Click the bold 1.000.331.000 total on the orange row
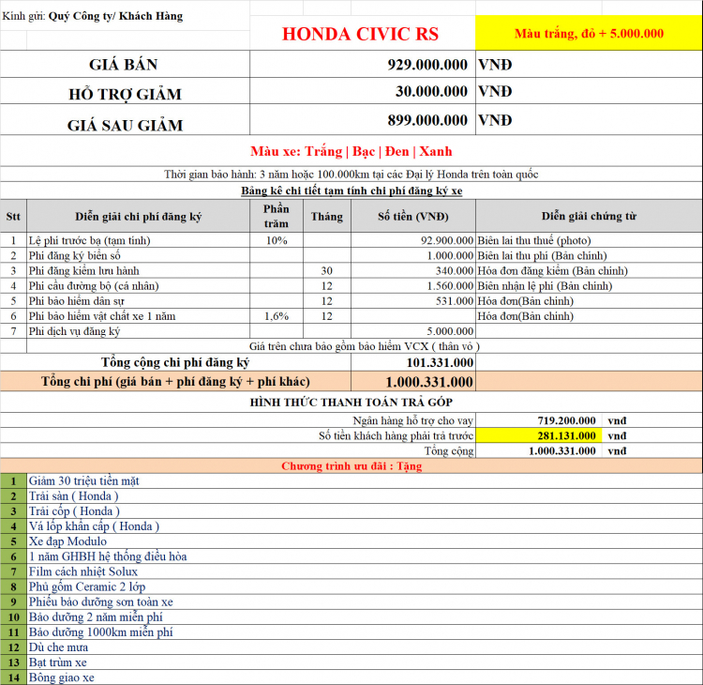703x685 pixels. pyautogui.click(x=413, y=381)
